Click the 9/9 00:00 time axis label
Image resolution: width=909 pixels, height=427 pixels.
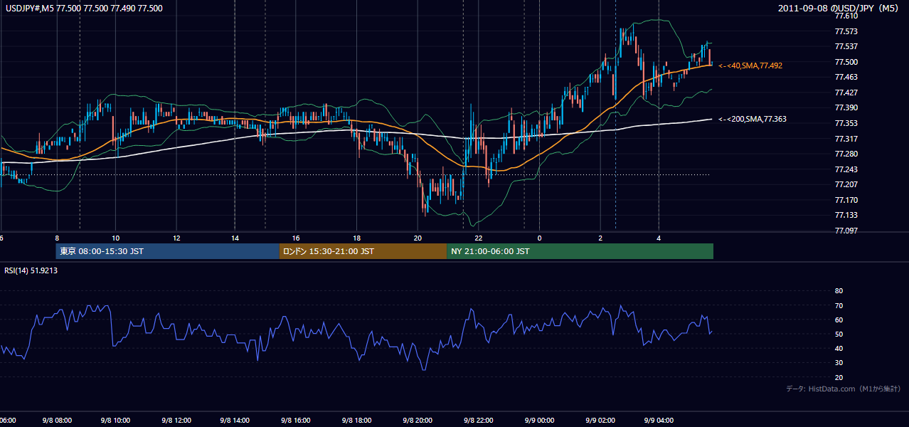tap(538, 421)
